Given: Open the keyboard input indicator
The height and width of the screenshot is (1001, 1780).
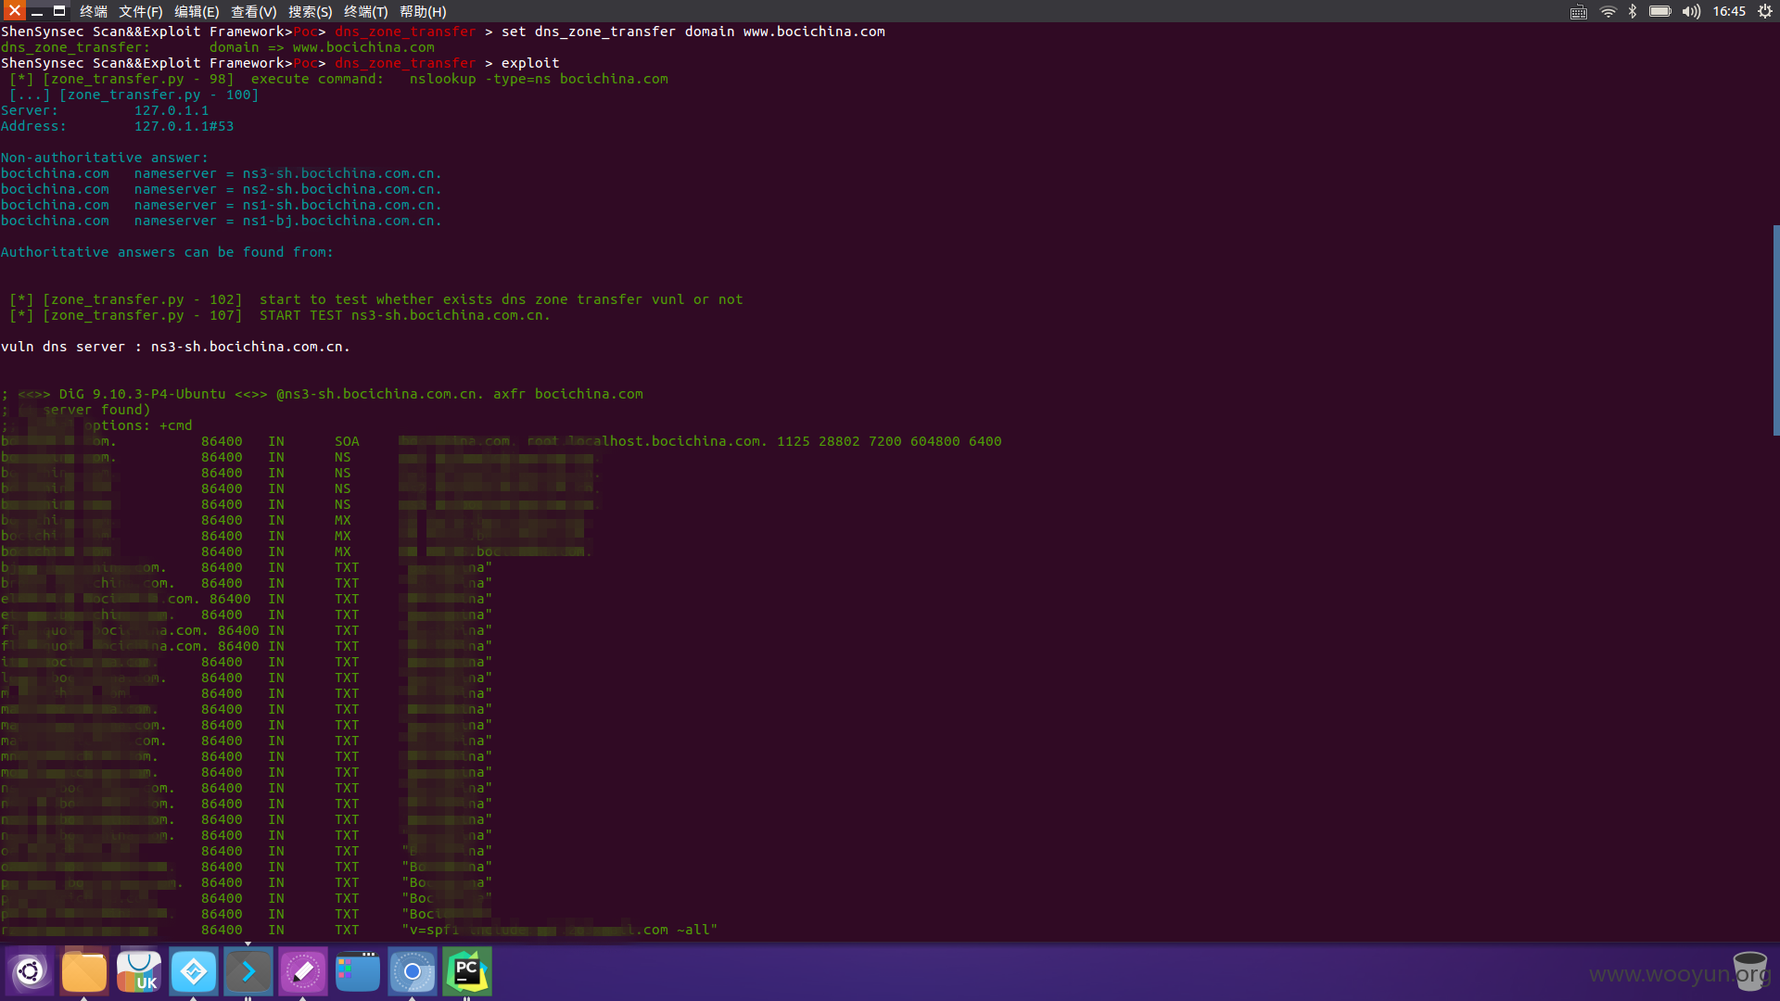Looking at the screenshot, I should click(1579, 11).
